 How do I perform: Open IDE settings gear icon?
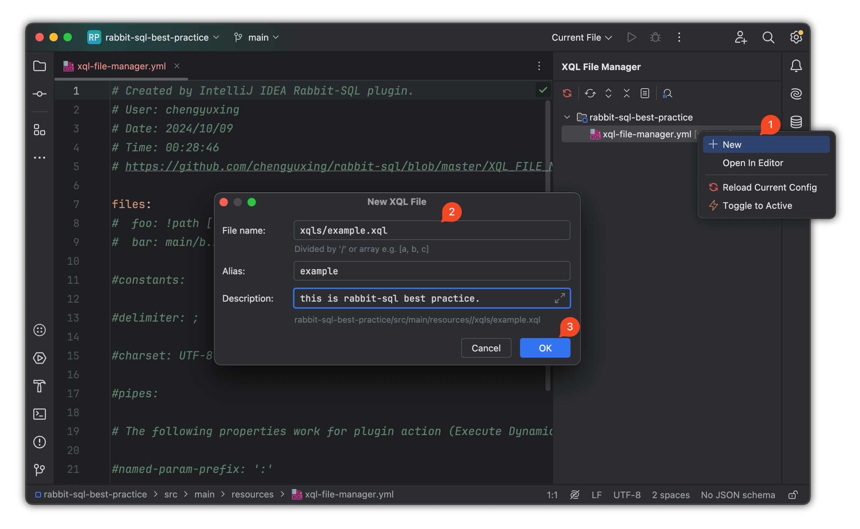pos(796,37)
